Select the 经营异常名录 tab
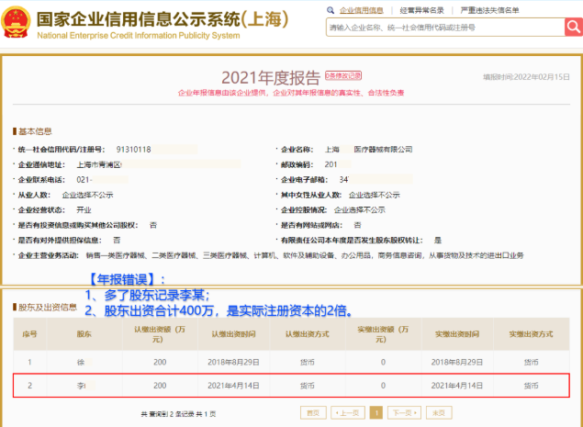This screenshot has width=583, height=427. [421, 10]
